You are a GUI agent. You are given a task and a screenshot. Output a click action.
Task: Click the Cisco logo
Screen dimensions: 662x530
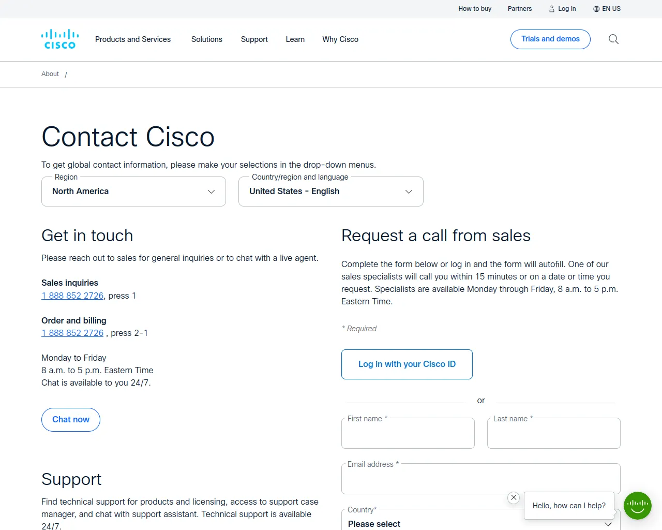(x=60, y=39)
